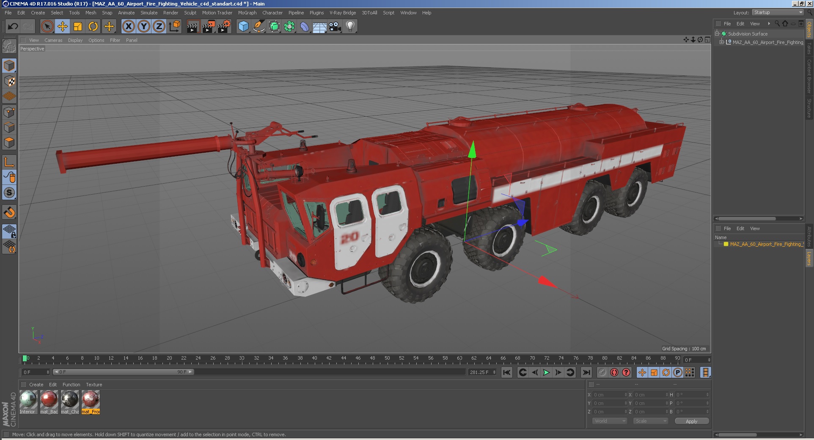Click the search icon in Object Manager
Screen dimensions: 814x440
[x=777, y=24]
